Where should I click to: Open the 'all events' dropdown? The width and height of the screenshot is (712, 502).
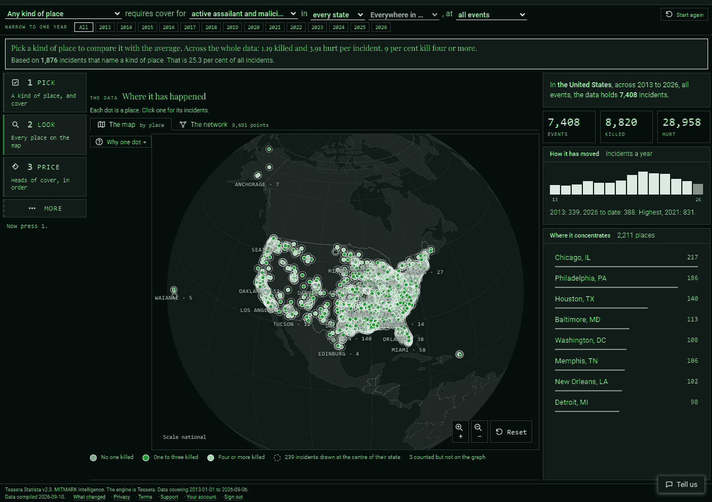pyautogui.click(x=491, y=15)
